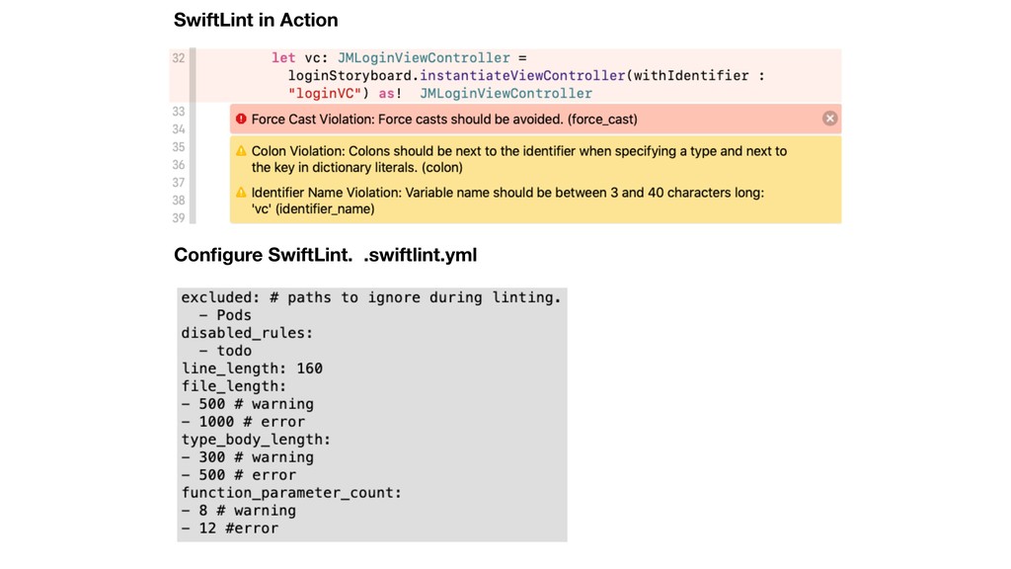Click '8 # warning' config line
Viewport: 1011px width, 569px height.
(239, 511)
